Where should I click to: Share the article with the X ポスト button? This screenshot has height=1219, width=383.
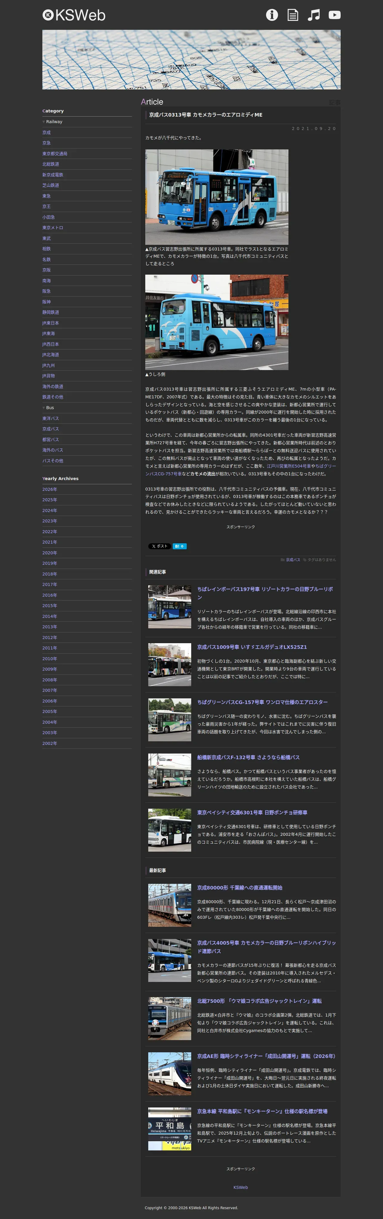(x=160, y=546)
